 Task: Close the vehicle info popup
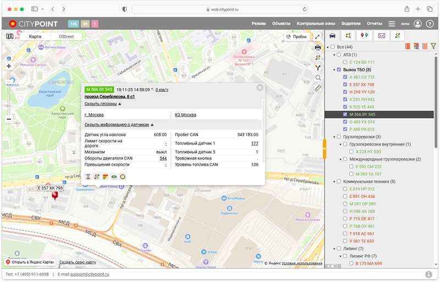click(x=260, y=87)
